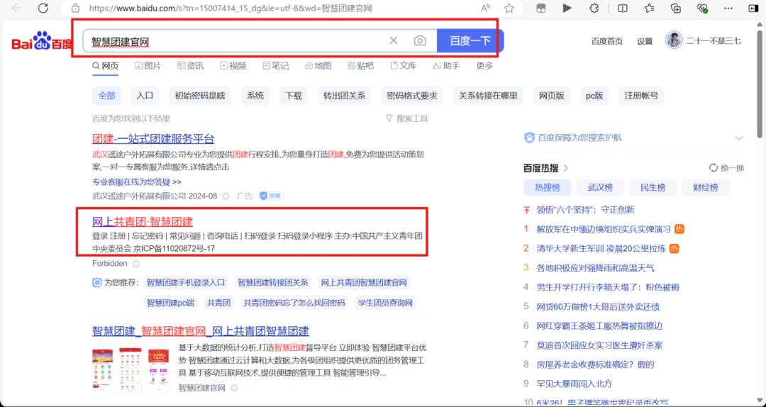Open hot topic 解放军在中缅边境组织实兵实弹演习

point(604,229)
